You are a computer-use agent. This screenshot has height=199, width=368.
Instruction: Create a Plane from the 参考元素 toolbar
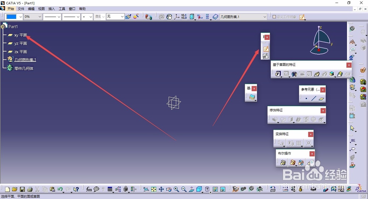(321, 99)
